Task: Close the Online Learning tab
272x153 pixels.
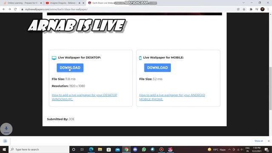Action: (41, 3)
